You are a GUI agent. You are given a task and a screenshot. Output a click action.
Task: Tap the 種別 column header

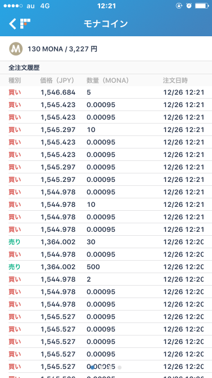click(x=15, y=80)
